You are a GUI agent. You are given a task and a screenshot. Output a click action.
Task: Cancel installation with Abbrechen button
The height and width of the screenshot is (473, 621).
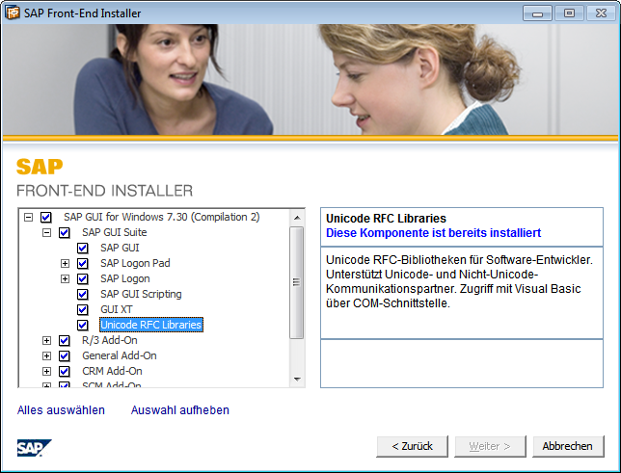(x=568, y=446)
